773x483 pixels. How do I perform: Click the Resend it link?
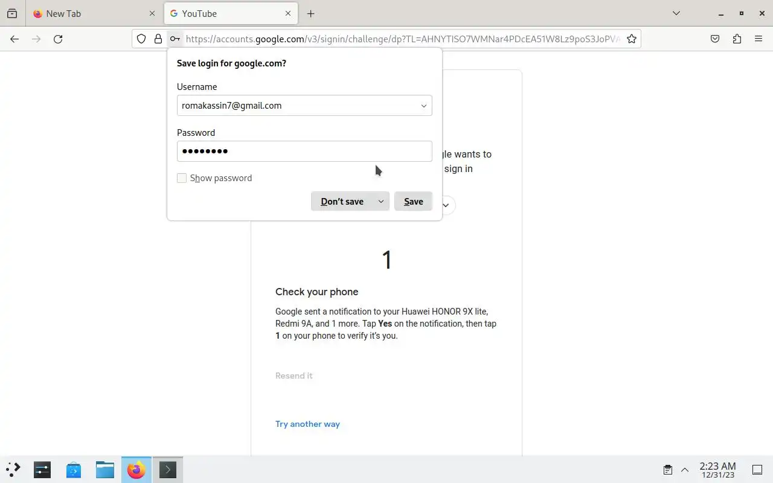[294, 376]
